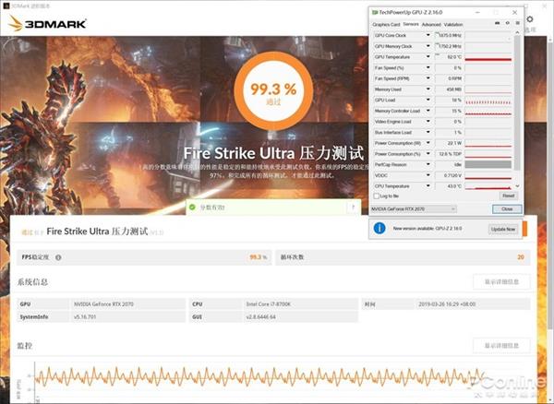Click the green check icon beside 分数有效
Screen dimensions: 554x404
pyautogui.click(x=192, y=208)
